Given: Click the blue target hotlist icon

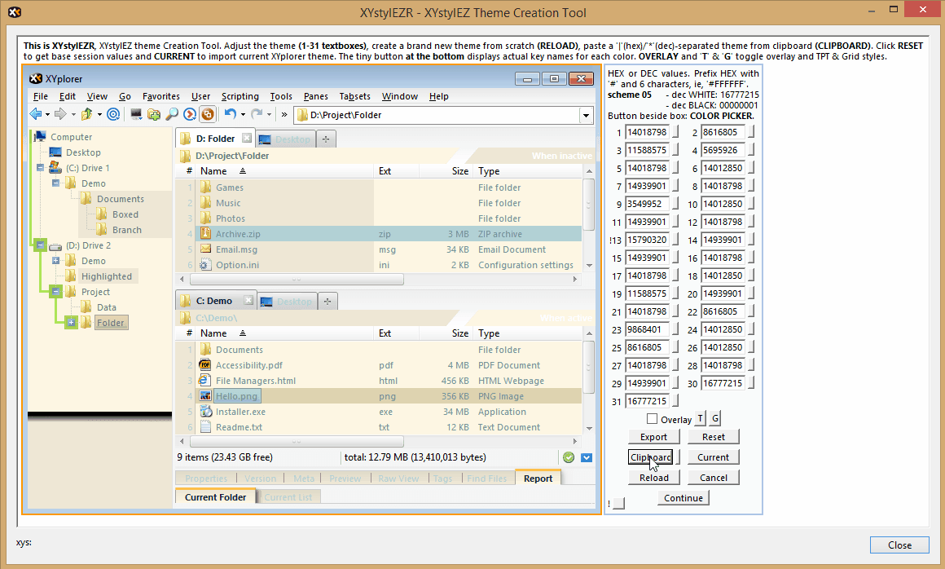Looking at the screenshot, I should [x=113, y=115].
